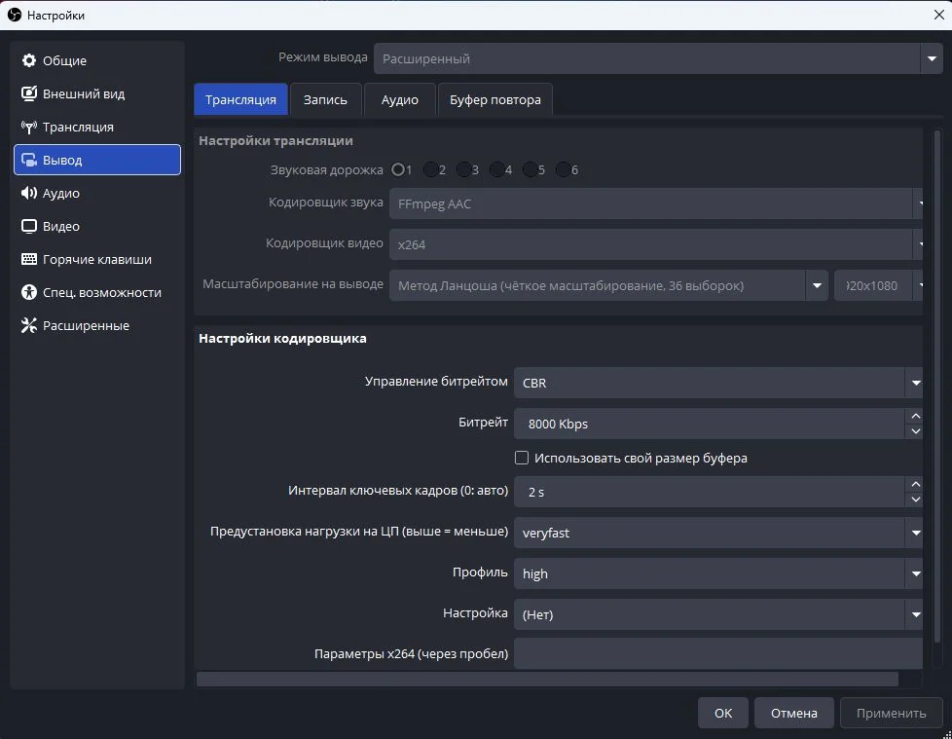Viewport: 952px width, 739px height.
Task: Decrease the Битрейт value with down arrow
Action: (x=916, y=431)
